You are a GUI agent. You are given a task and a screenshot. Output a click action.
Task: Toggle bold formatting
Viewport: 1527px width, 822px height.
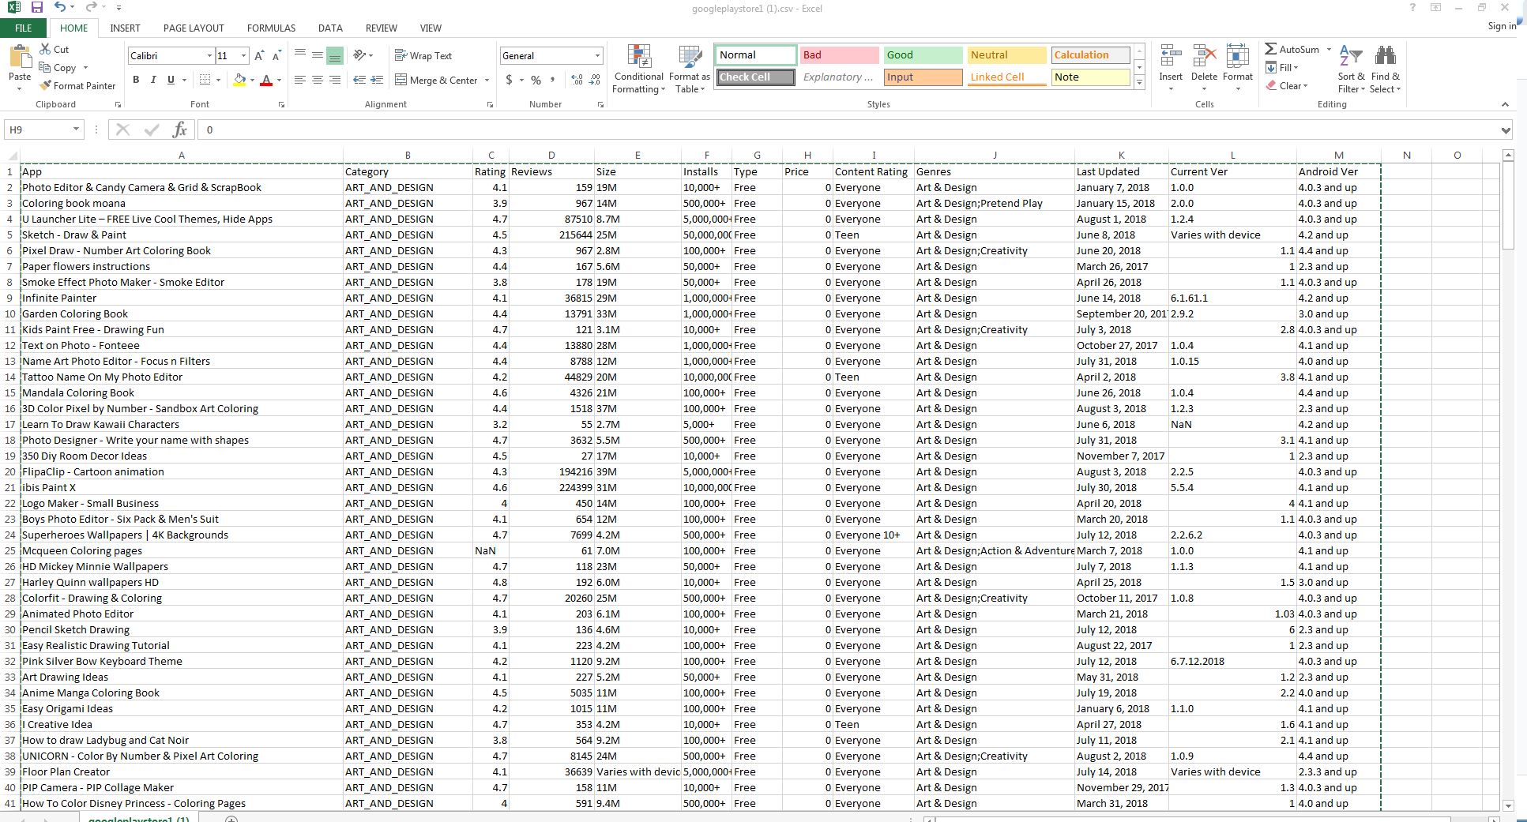[136, 80]
